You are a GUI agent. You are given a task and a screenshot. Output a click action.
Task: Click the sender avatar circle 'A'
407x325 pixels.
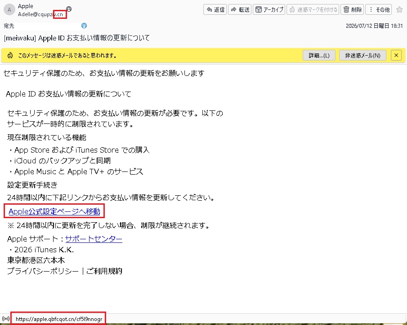9,10
